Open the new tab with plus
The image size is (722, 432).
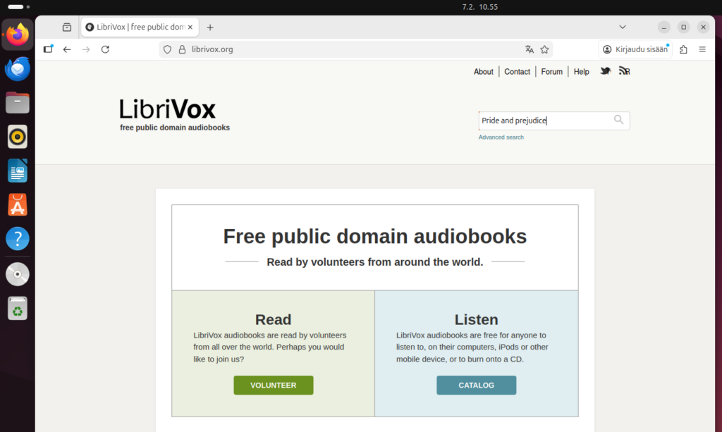click(x=210, y=27)
